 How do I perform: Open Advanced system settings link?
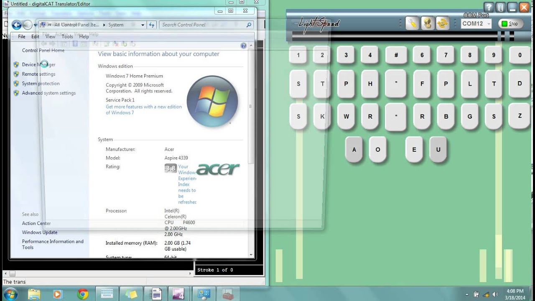[48, 93]
